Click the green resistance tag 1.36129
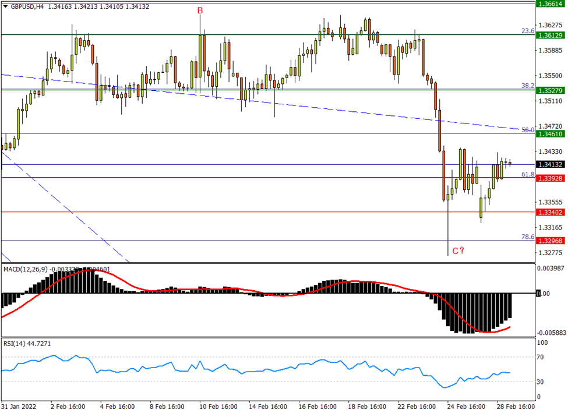Image resolution: width=568 pixels, height=413 pixels. [551, 35]
